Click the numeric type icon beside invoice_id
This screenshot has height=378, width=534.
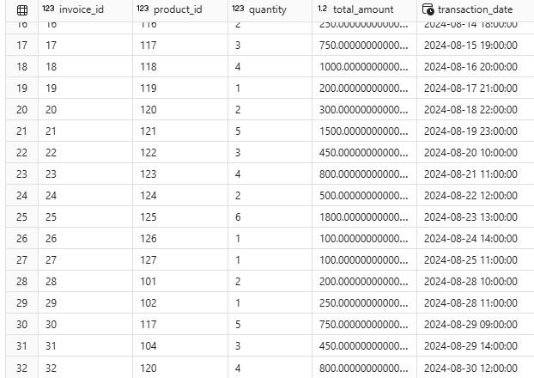[48, 9]
